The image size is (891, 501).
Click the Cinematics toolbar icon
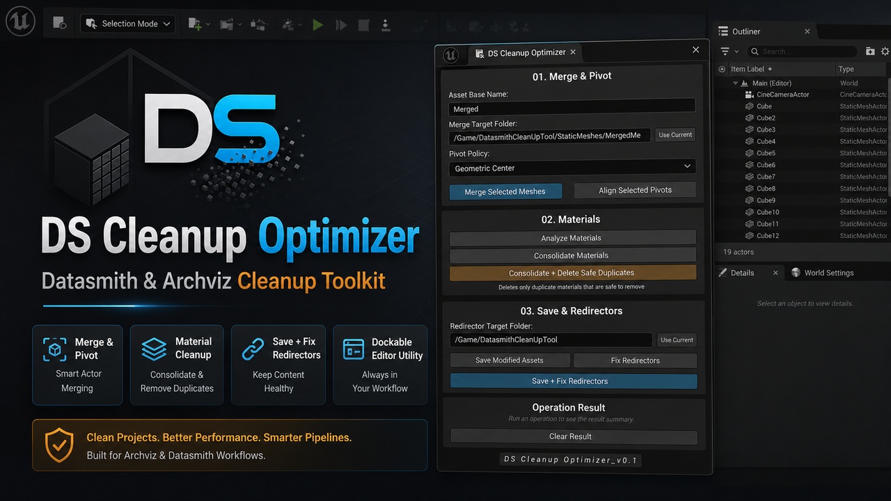[x=258, y=24]
